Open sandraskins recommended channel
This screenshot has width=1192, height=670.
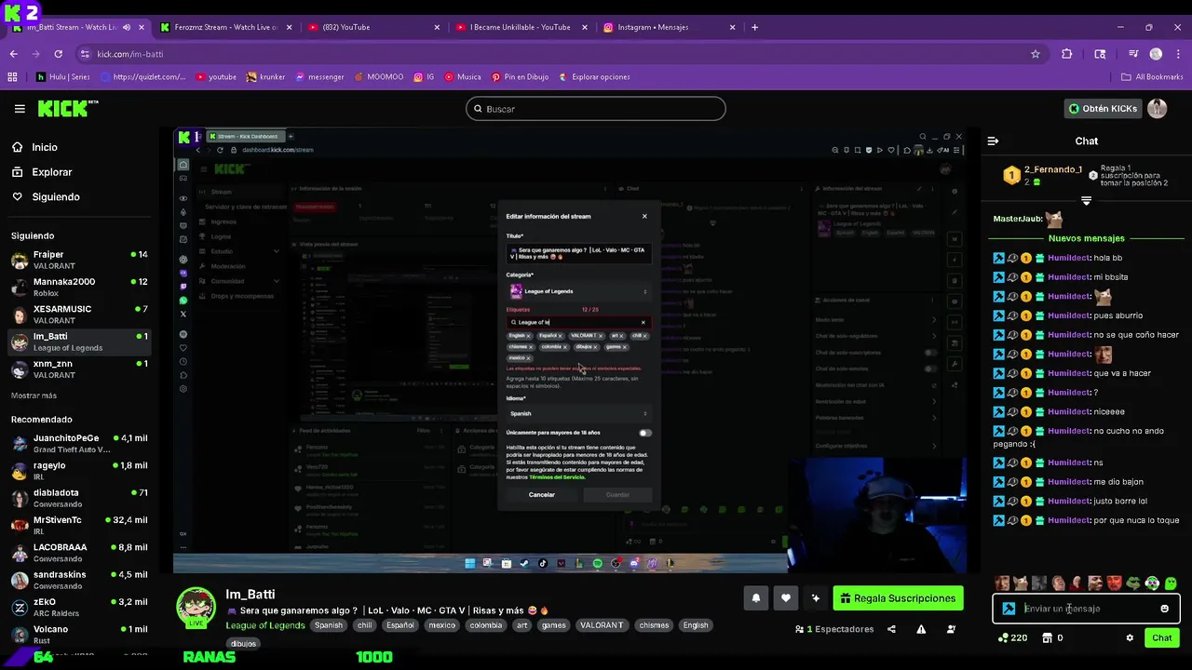coord(78,580)
